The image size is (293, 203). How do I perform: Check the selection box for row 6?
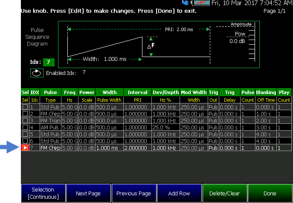point(25,141)
